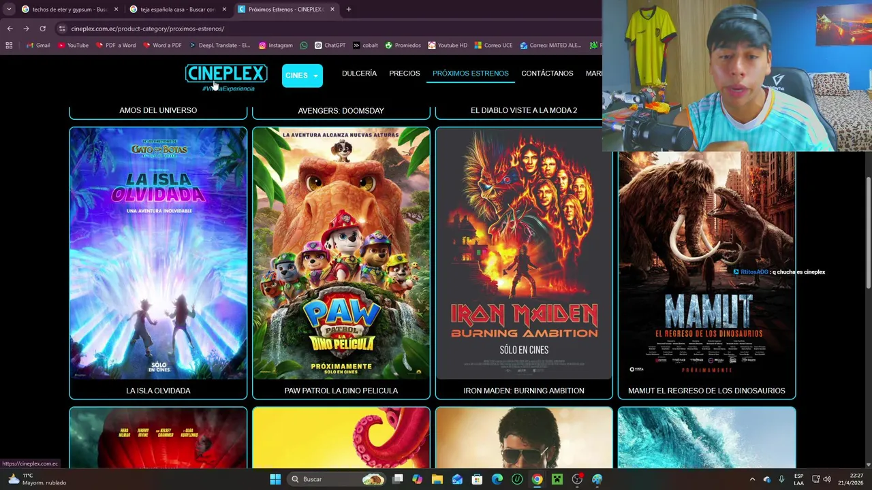Expand the tab search dropdown arrow
872x490 pixels.
[x=8, y=10]
